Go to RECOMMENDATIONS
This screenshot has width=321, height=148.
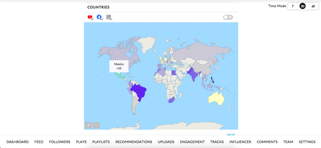(134, 142)
